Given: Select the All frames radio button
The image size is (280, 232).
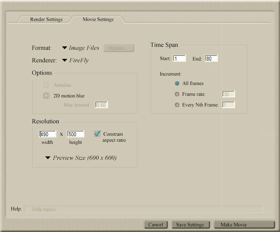Looking at the screenshot, I should coord(177,83).
